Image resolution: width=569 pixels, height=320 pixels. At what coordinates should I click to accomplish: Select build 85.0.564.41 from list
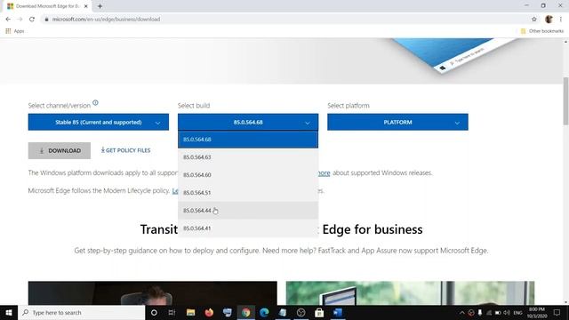(x=248, y=228)
